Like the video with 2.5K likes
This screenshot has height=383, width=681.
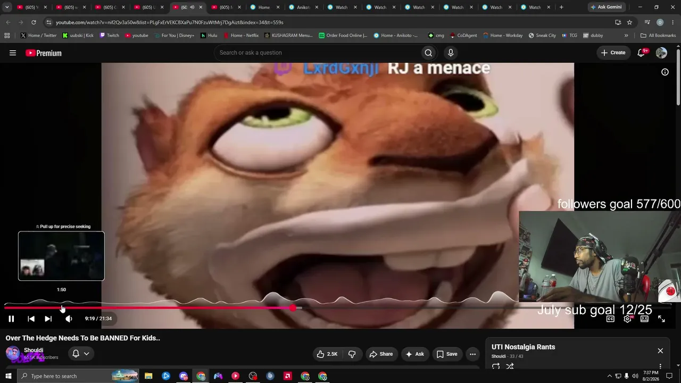coord(327,354)
